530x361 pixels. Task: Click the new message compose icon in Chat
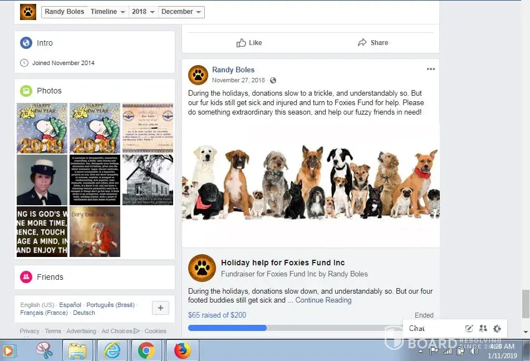point(469,329)
